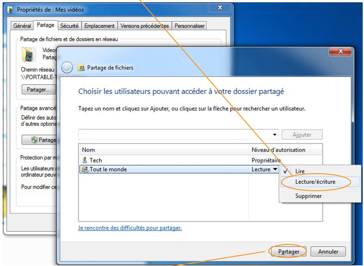Click the Partage de fichiers title icon
The width and height of the screenshot is (364, 266).
[x=81, y=68]
